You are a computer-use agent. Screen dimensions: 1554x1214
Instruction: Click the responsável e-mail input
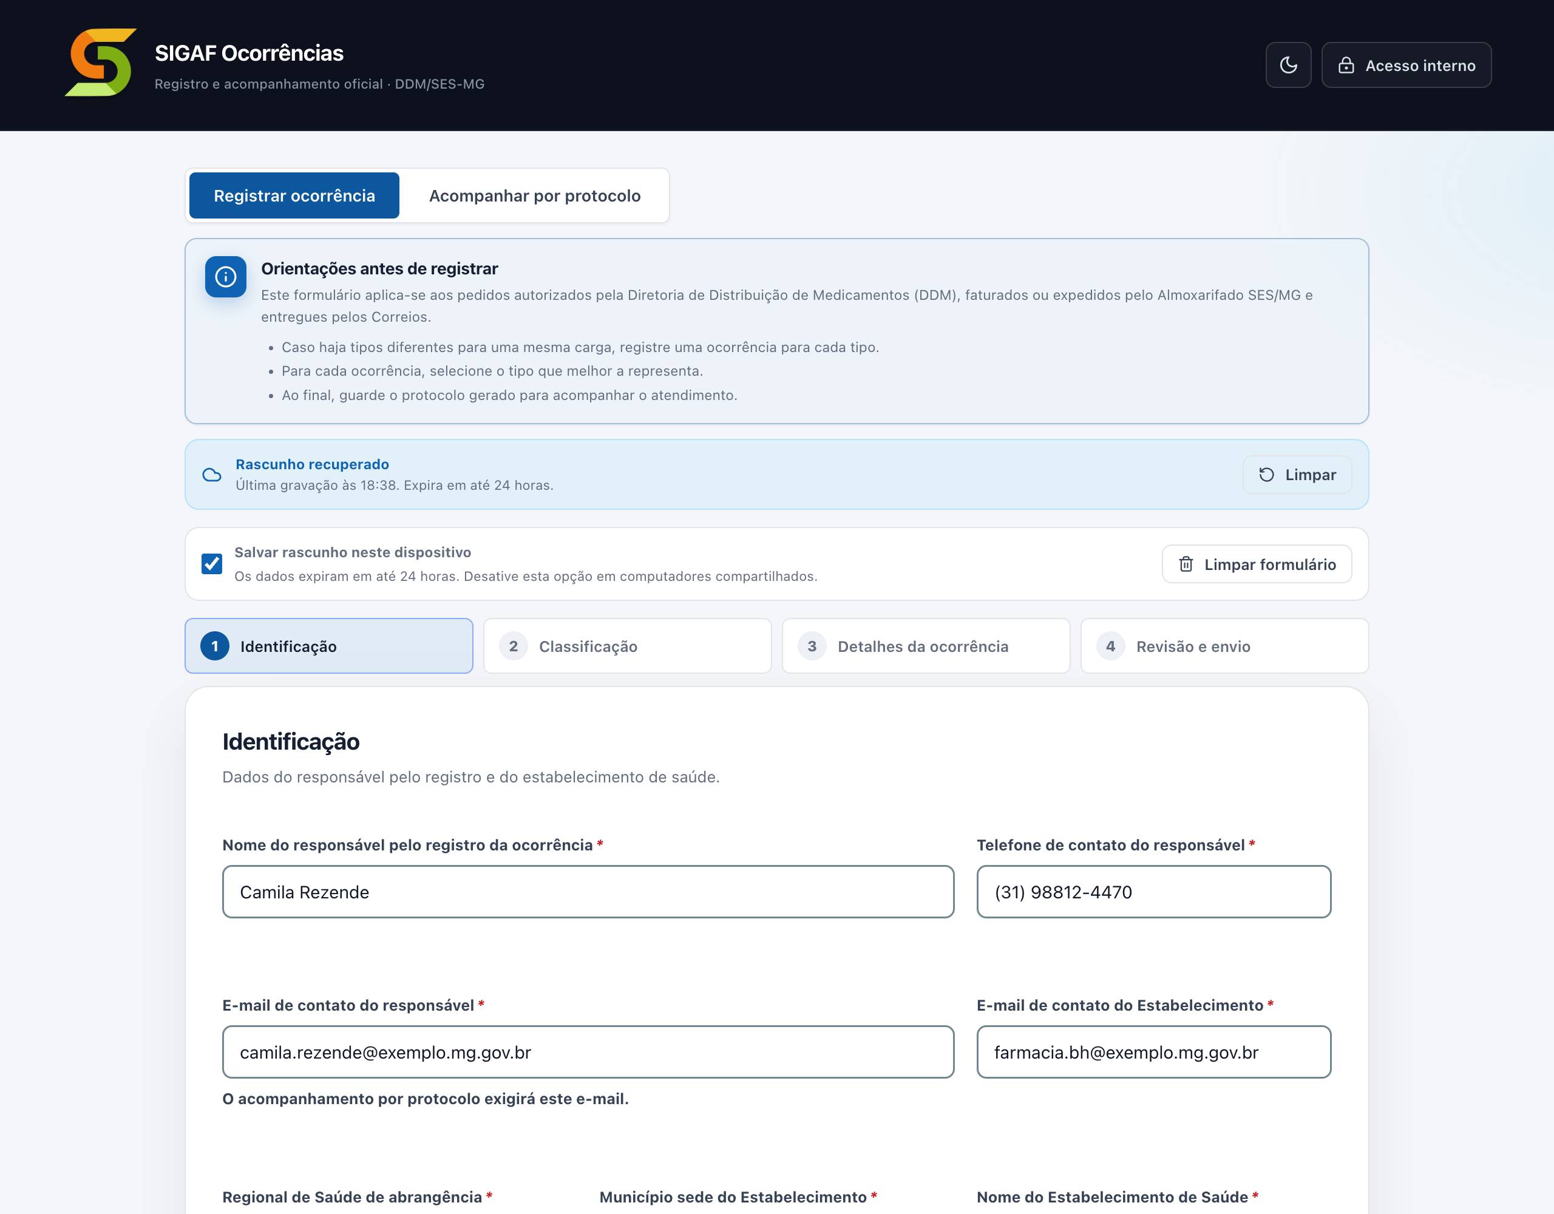tap(588, 1052)
